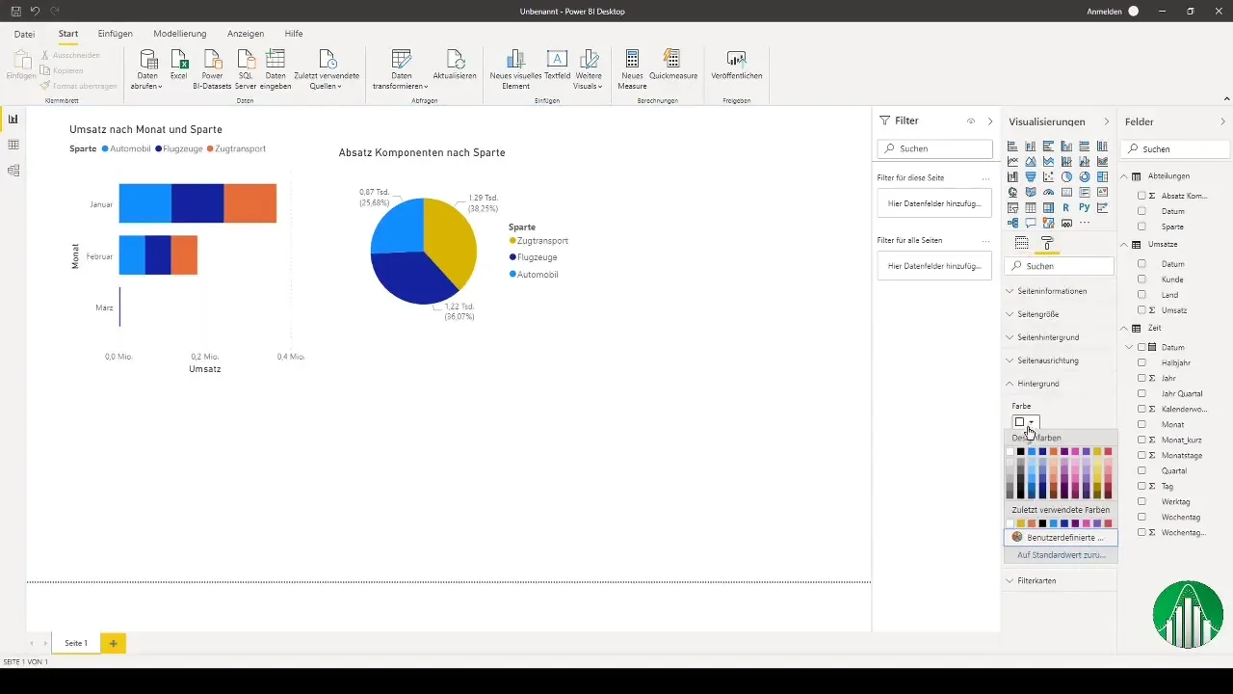The image size is (1233, 694).
Task: Switch to the Daten table view in sidebar
Action: click(13, 145)
